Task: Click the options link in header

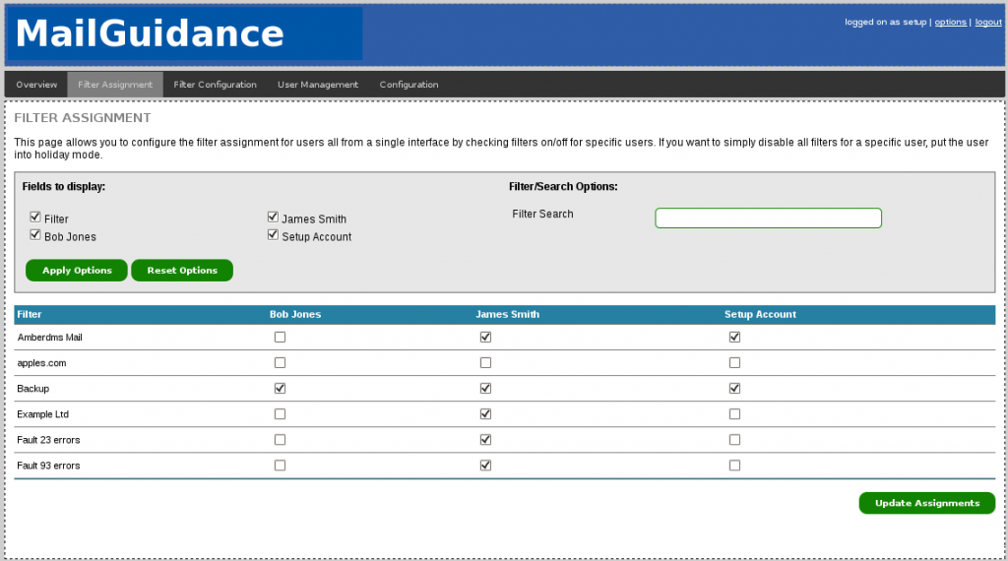Action: click(950, 22)
